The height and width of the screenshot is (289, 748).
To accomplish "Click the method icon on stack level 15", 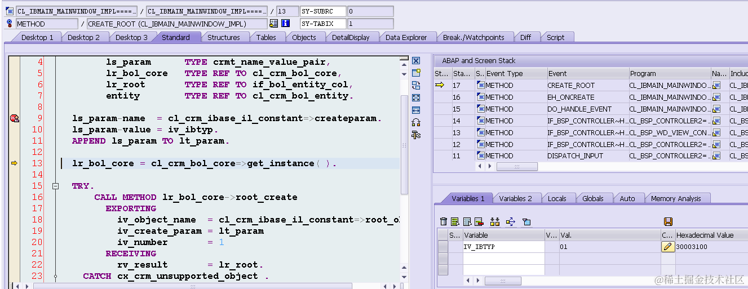I will (481, 109).
